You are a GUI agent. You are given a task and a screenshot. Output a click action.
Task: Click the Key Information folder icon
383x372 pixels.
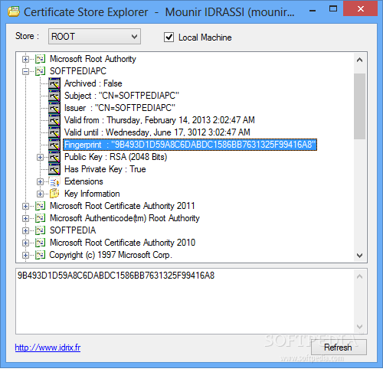tap(54, 194)
